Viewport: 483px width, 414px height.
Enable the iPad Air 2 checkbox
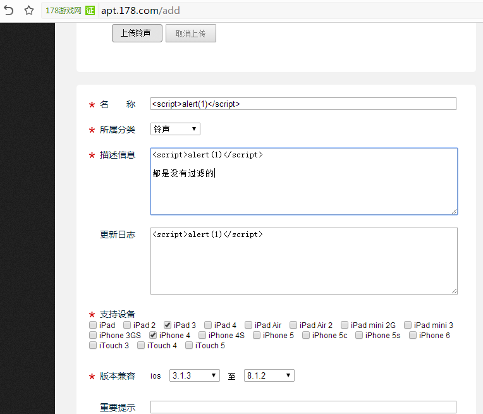pyautogui.click(x=293, y=325)
